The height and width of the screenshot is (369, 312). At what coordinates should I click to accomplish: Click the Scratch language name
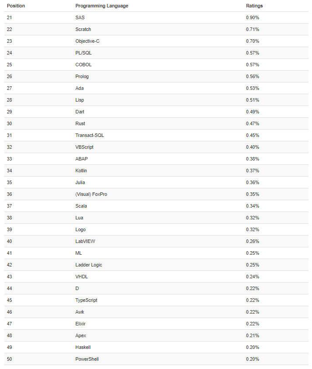[x=83, y=29]
